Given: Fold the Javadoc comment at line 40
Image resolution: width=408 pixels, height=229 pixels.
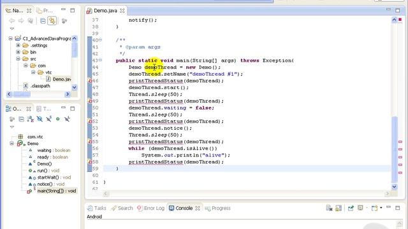Looking at the screenshot, I should tap(100, 39).
